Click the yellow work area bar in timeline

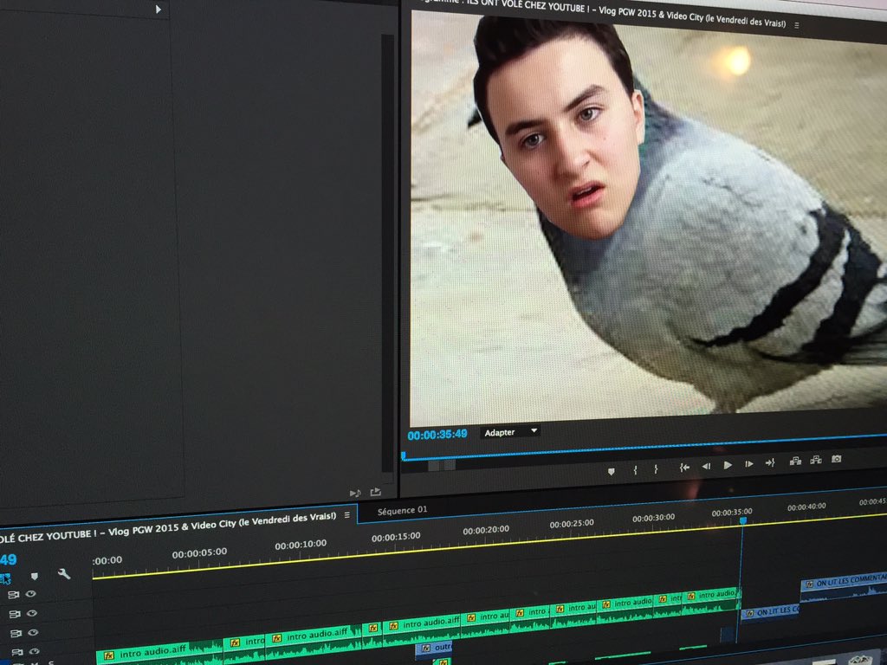click(490, 546)
